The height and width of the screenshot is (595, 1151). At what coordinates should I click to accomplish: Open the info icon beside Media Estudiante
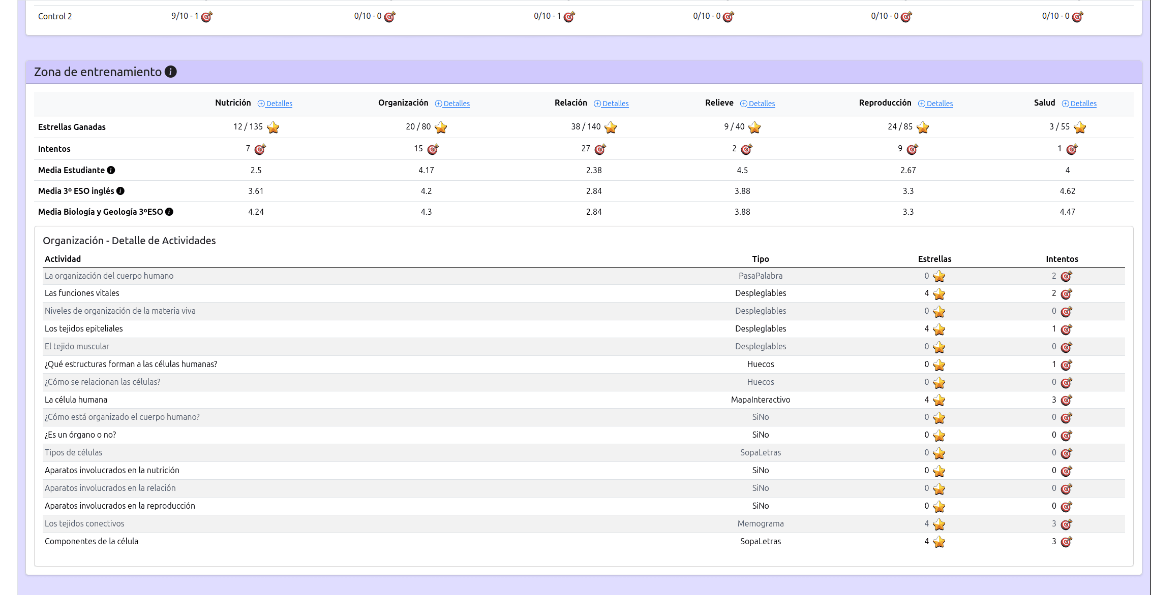111,170
